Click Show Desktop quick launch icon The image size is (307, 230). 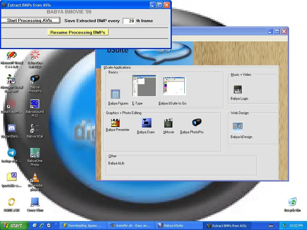(x=35, y=226)
